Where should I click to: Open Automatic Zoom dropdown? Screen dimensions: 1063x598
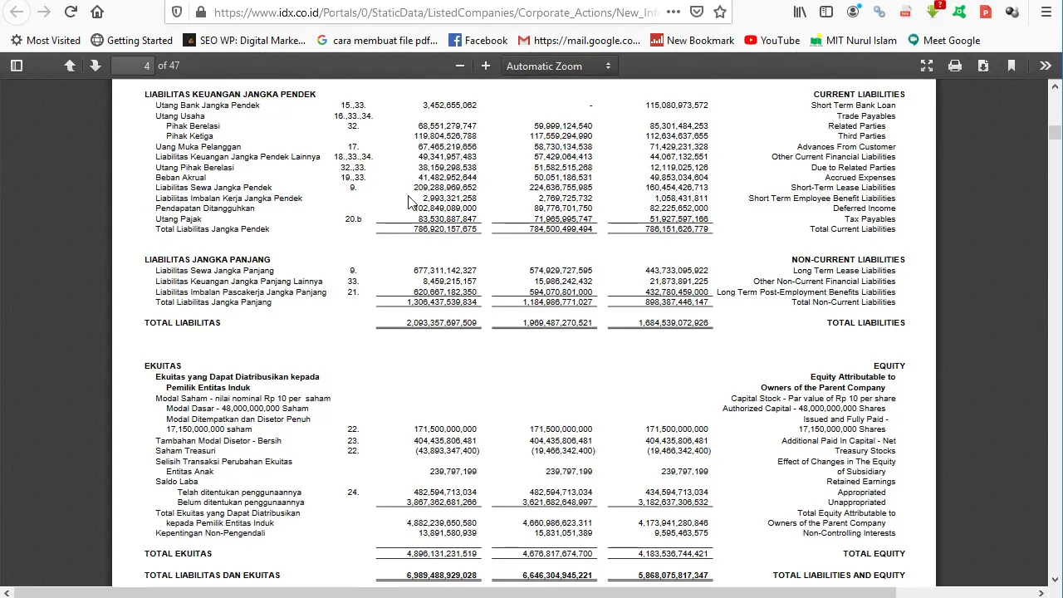click(x=558, y=66)
